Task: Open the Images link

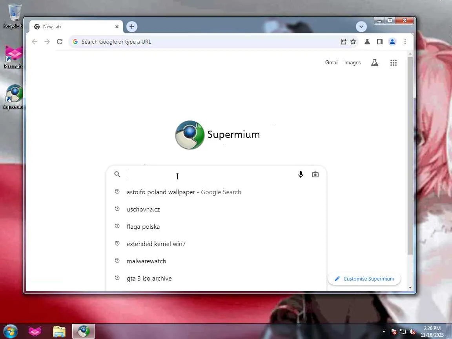Action: click(x=353, y=62)
